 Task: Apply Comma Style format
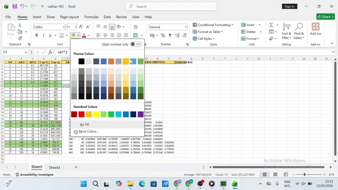[x=170, y=35]
